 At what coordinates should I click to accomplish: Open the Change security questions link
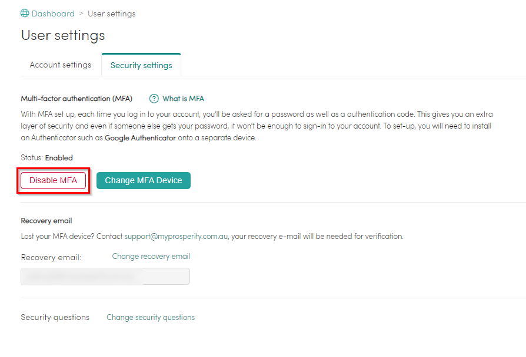pos(151,318)
